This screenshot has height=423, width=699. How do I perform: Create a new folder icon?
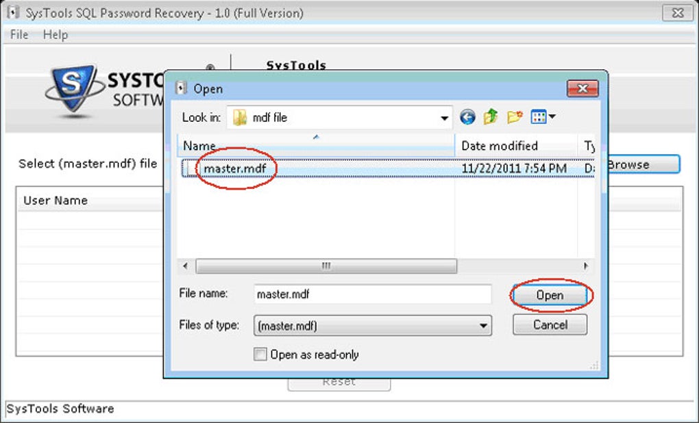(x=515, y=117)
